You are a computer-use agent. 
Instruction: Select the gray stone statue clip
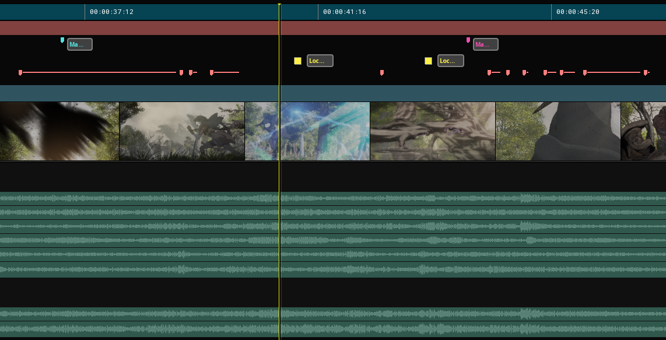(558, 131)
